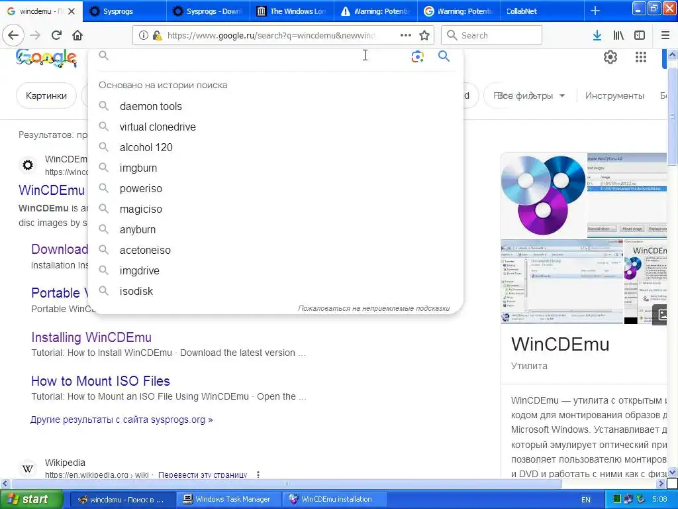The image size is (678, 509).
Task: Open the Firefox home page icon
Action: [x=77, y=35]
